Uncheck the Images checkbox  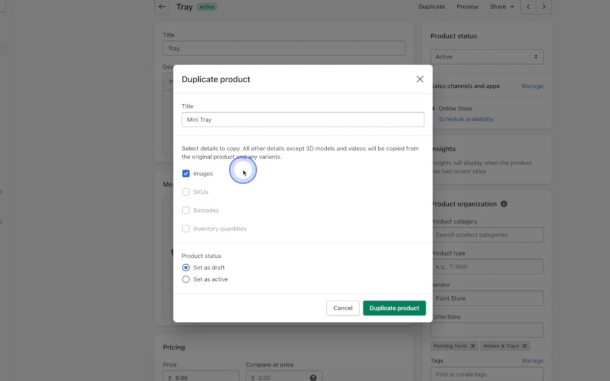[x=186, y=173]
